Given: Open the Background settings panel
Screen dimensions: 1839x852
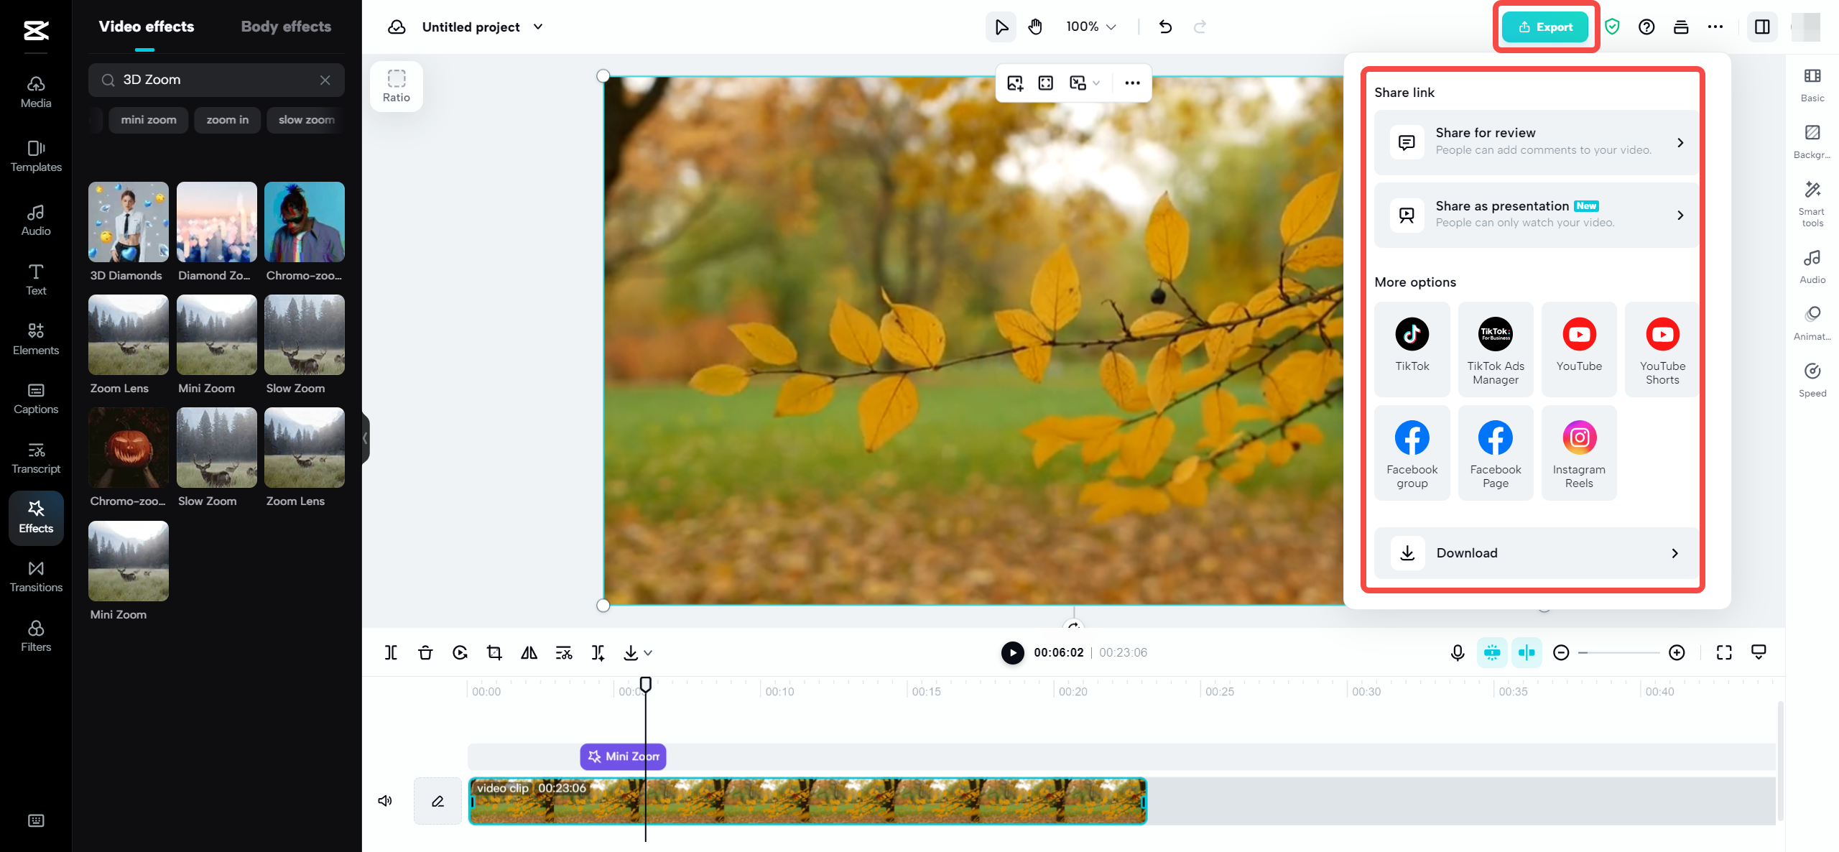Looking at the screenshot, I should click(x=1812, y=142).
